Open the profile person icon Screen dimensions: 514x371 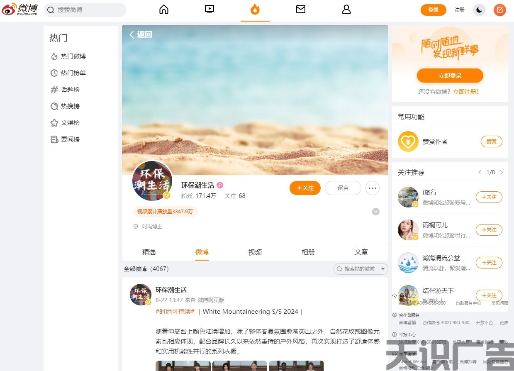[x=346, y=10]
